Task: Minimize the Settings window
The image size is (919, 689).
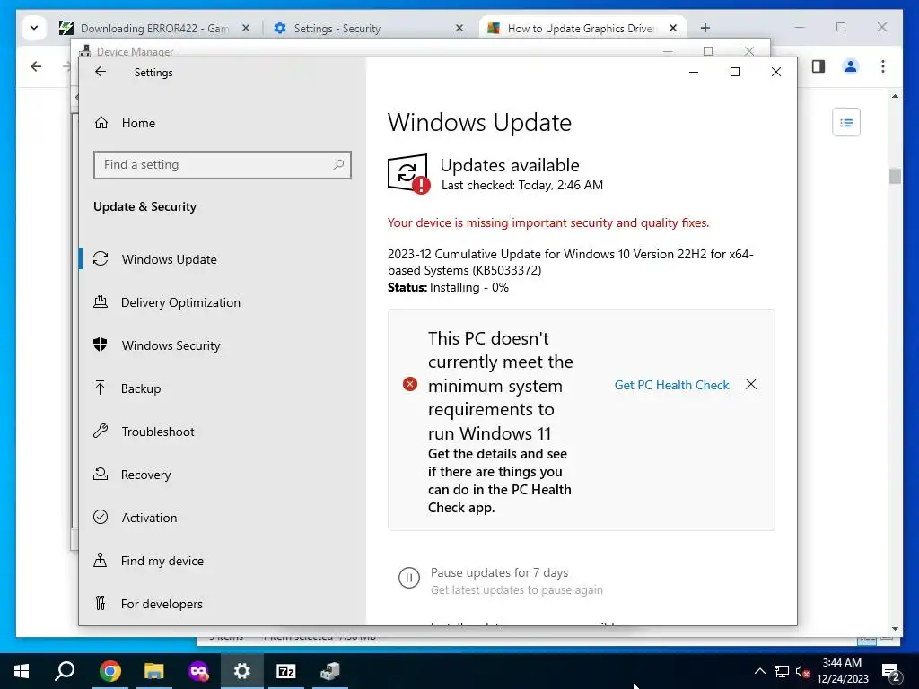Action: click(694, 72)
